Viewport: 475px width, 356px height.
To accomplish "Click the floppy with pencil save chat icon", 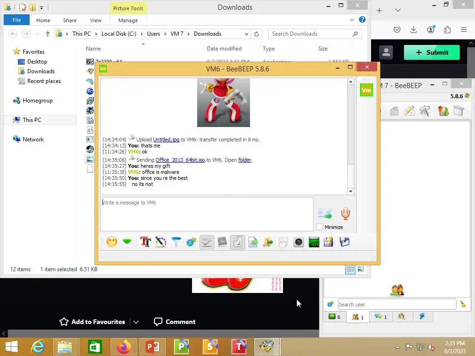I will point(328,242).
